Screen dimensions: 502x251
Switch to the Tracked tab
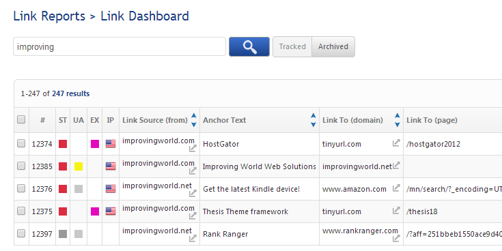coord(292,46)
